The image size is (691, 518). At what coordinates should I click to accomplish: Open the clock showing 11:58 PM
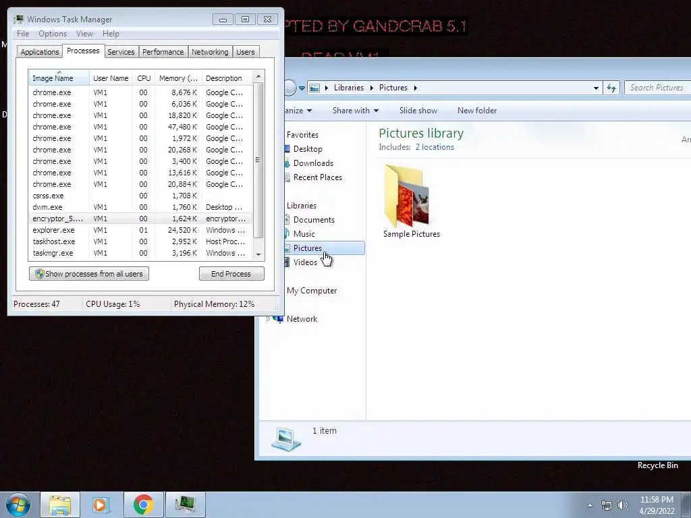click(x=657, y=505)
